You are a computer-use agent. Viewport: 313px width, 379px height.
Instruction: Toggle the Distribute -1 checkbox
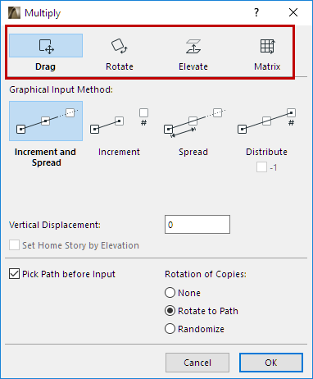coord(261,167)
